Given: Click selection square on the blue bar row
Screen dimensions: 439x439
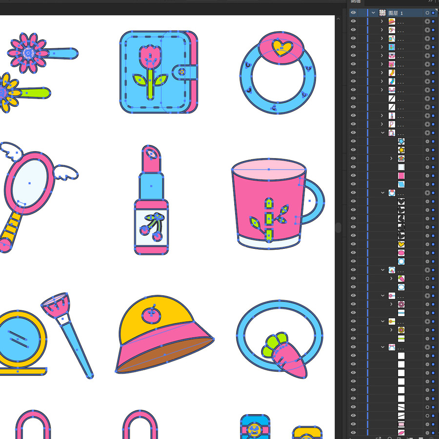Looking at the screenshot, I should click(x=434, y=313).
